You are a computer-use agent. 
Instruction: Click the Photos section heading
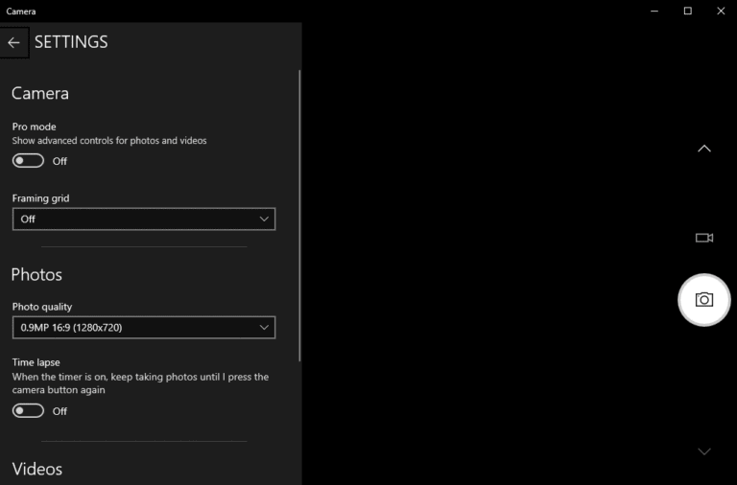click(36, 275)
